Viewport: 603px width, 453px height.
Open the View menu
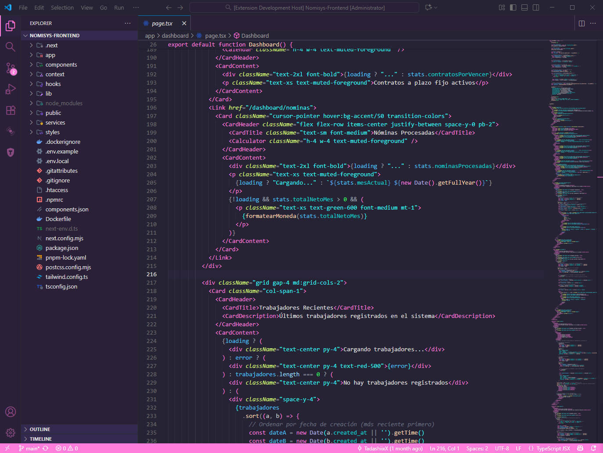(87, 7)
